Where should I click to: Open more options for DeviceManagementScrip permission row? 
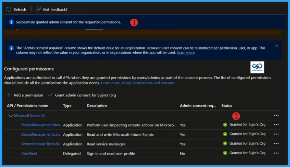click(276, 134)
